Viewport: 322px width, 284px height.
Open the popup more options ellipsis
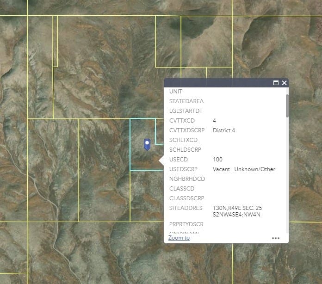click(x=276, y=238)
